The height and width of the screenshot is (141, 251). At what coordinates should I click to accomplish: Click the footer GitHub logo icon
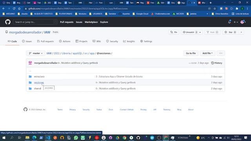pos(25,109)
